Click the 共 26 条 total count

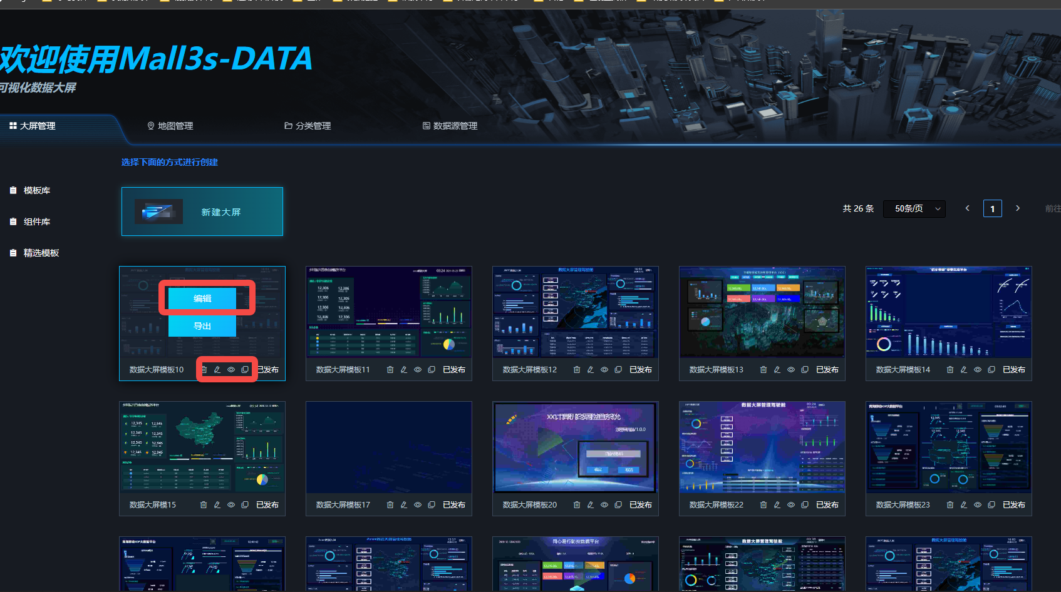click(x=858, y=208)
